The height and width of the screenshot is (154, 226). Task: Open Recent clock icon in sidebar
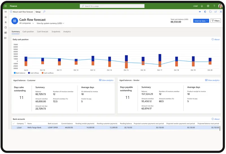click(x=6, y=27)
